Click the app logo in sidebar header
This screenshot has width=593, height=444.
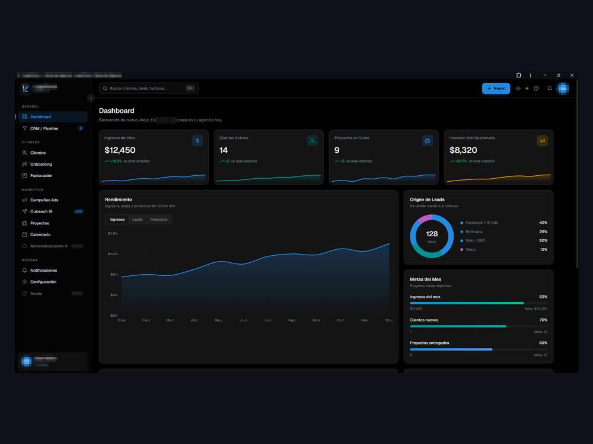coord(25,88)
